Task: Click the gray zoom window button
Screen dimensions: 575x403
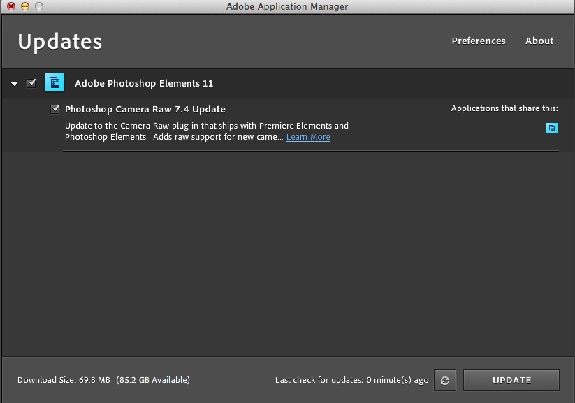Action: tap(38, 6)
